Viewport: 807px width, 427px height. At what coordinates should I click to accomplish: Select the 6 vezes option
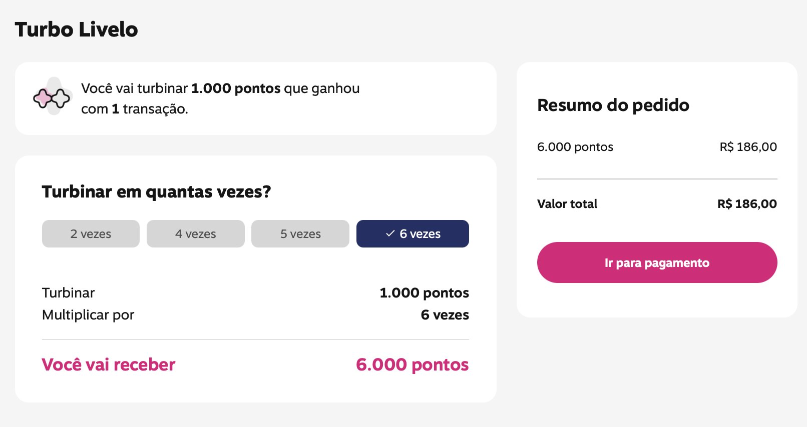tap(413, 233)
